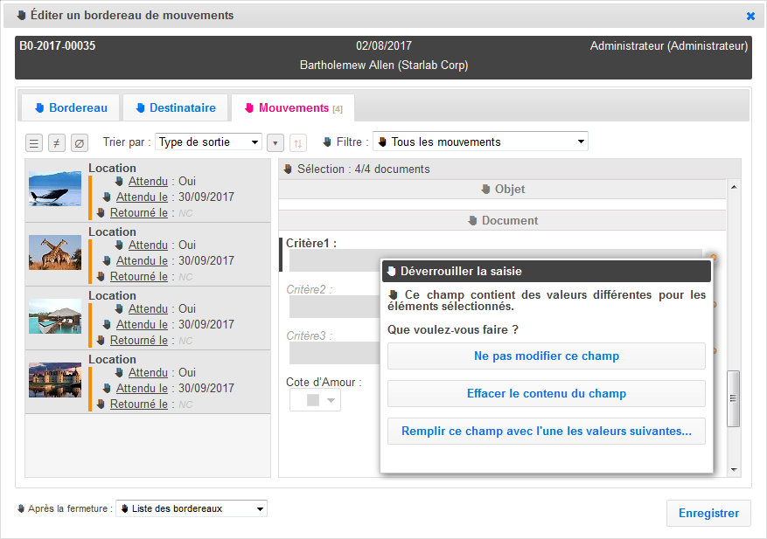Select the Mouvements tab
Viewport: 767px width, 539px height.
(293, 107)
